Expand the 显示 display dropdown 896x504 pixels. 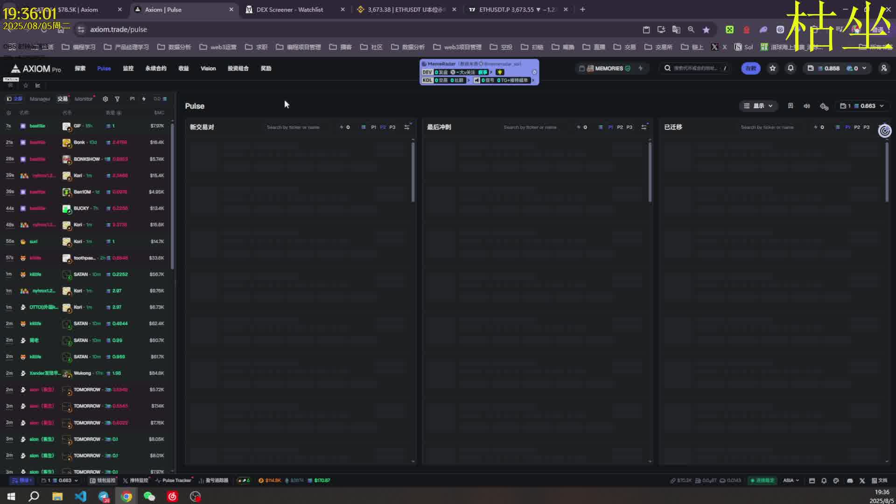pyautogui.click(x=758, y=106)
